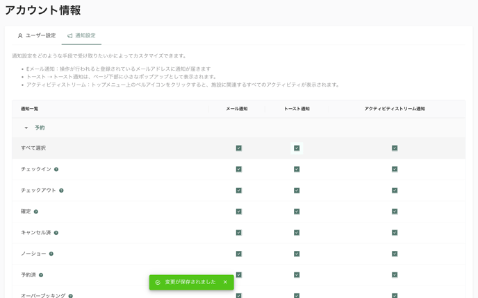Uncheck キャンセル済 メール通知 checkbox
This screenshot has height=298, width=478.
pos(239,233)
